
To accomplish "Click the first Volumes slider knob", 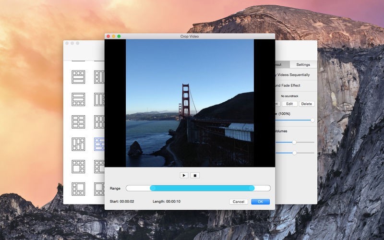I will point(294,142).
